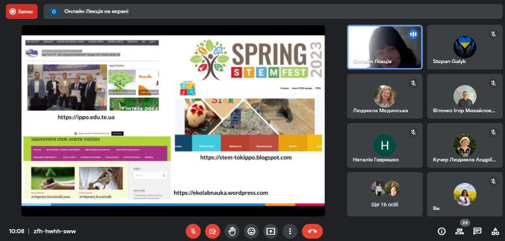Click presenter avatar O in top banner

(54, 11)
